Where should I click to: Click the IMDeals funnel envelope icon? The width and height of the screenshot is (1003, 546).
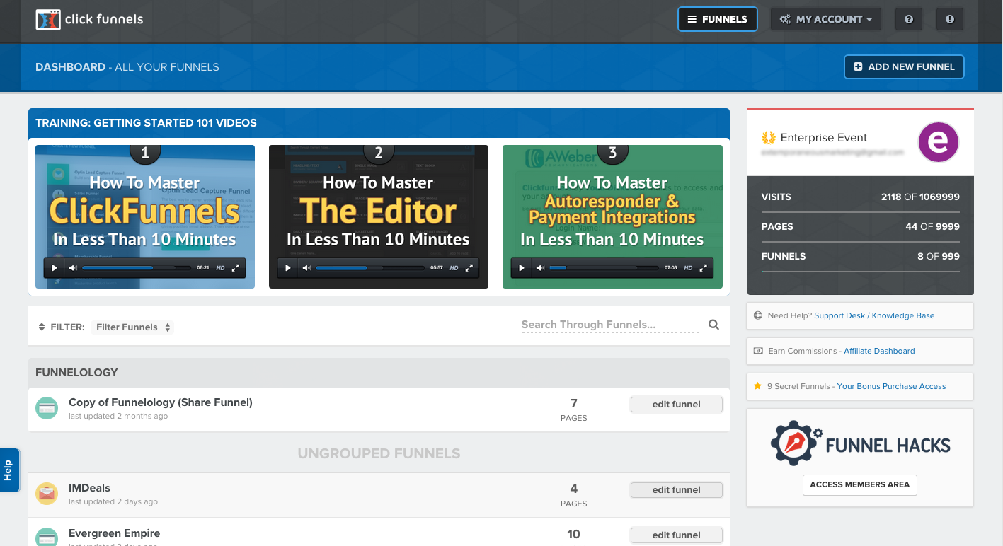click(47, 494)
